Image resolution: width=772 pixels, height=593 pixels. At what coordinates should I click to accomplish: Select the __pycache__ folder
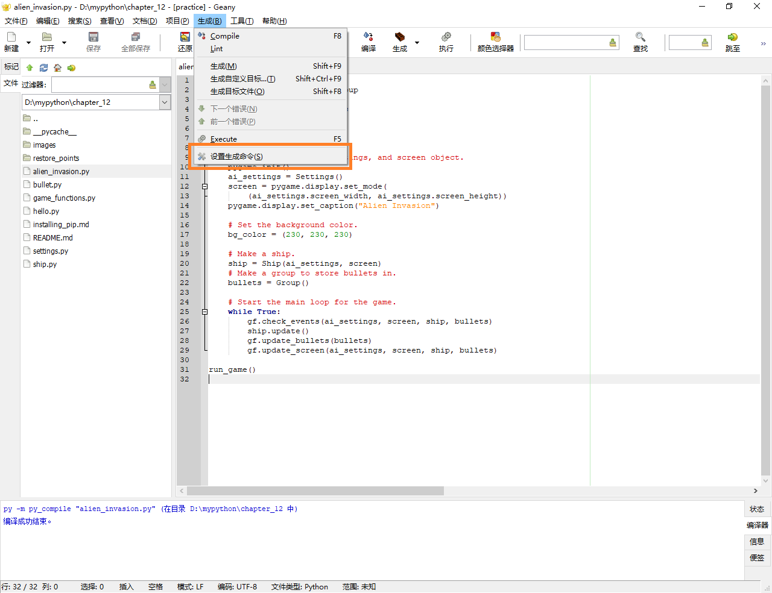click(x=55, y=132)
